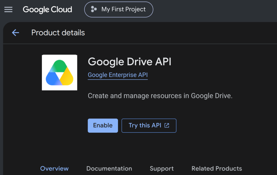Click external-link icon on Try this API
277x175 pixels.
[x=167, y=126]
